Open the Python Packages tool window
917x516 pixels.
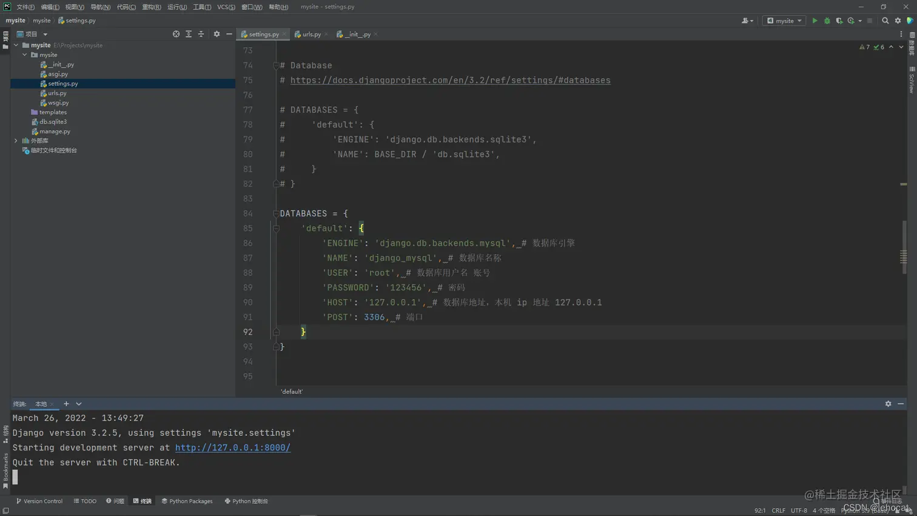pyautogui.click(x=187, y=501)
